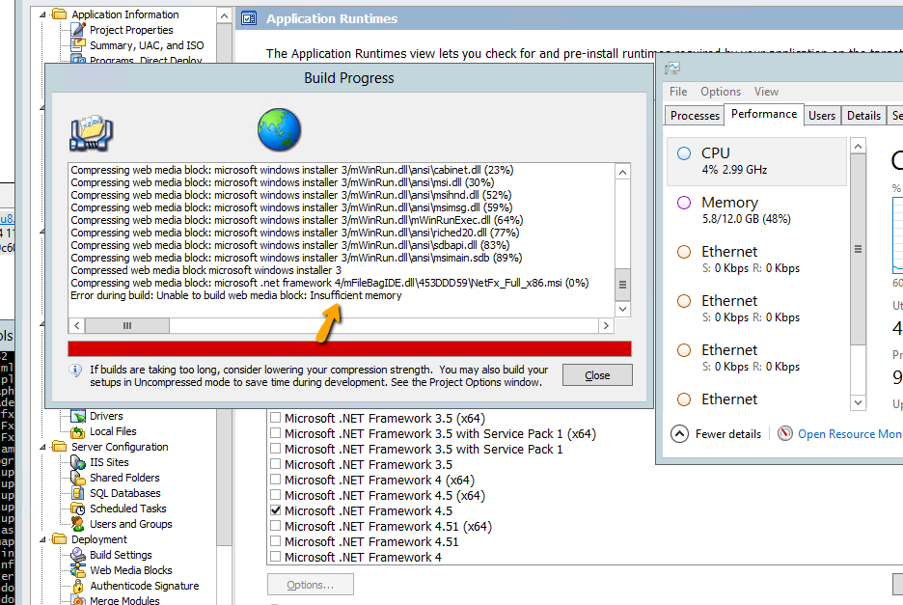903x605 pixels.
Task: Click Task Manager sidebar scroll down arrow
Action: click(x=858, y=402)
